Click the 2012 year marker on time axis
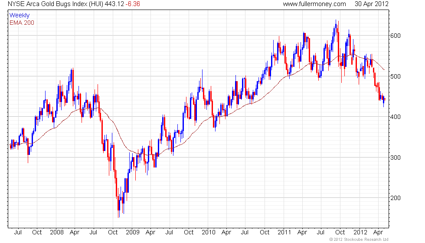Image resolution: width=425 pixels, height=243 pixels. (x=360, y=233)
